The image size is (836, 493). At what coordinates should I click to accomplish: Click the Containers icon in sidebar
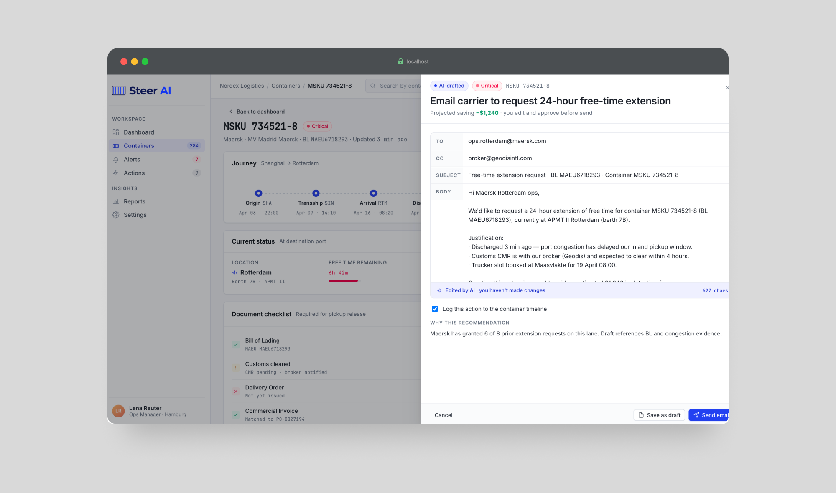coord(116,146)
